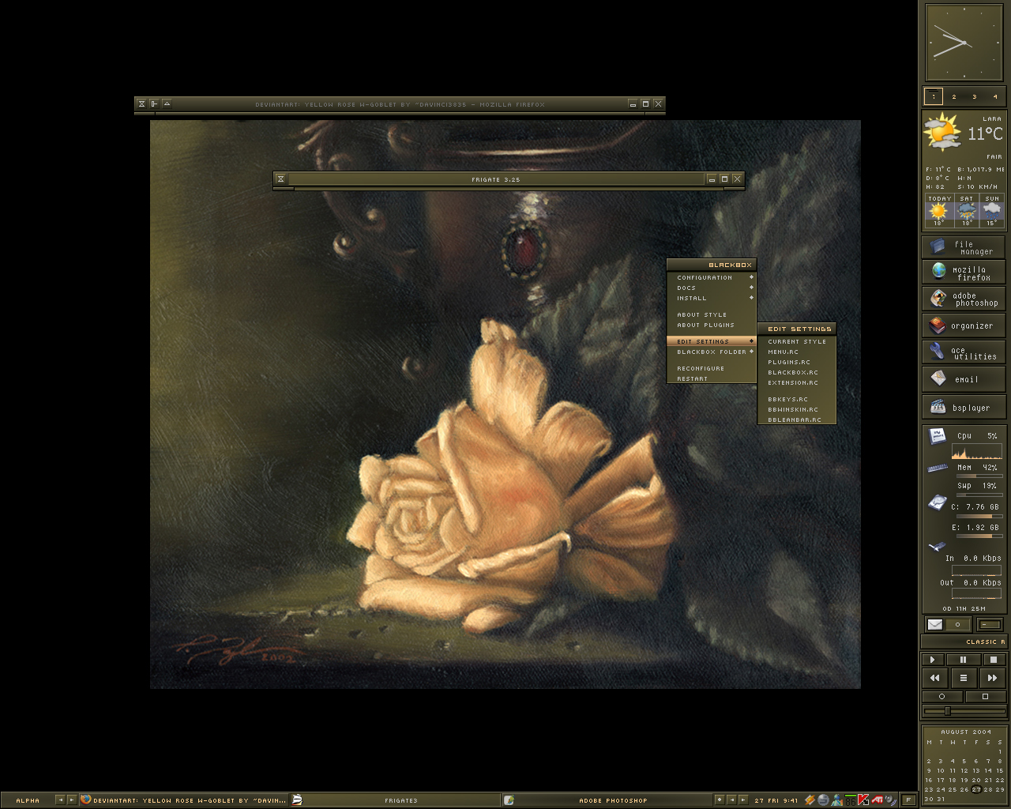Expand the Edit Settings submenu

pyautogui.click(x=712, y=341)
